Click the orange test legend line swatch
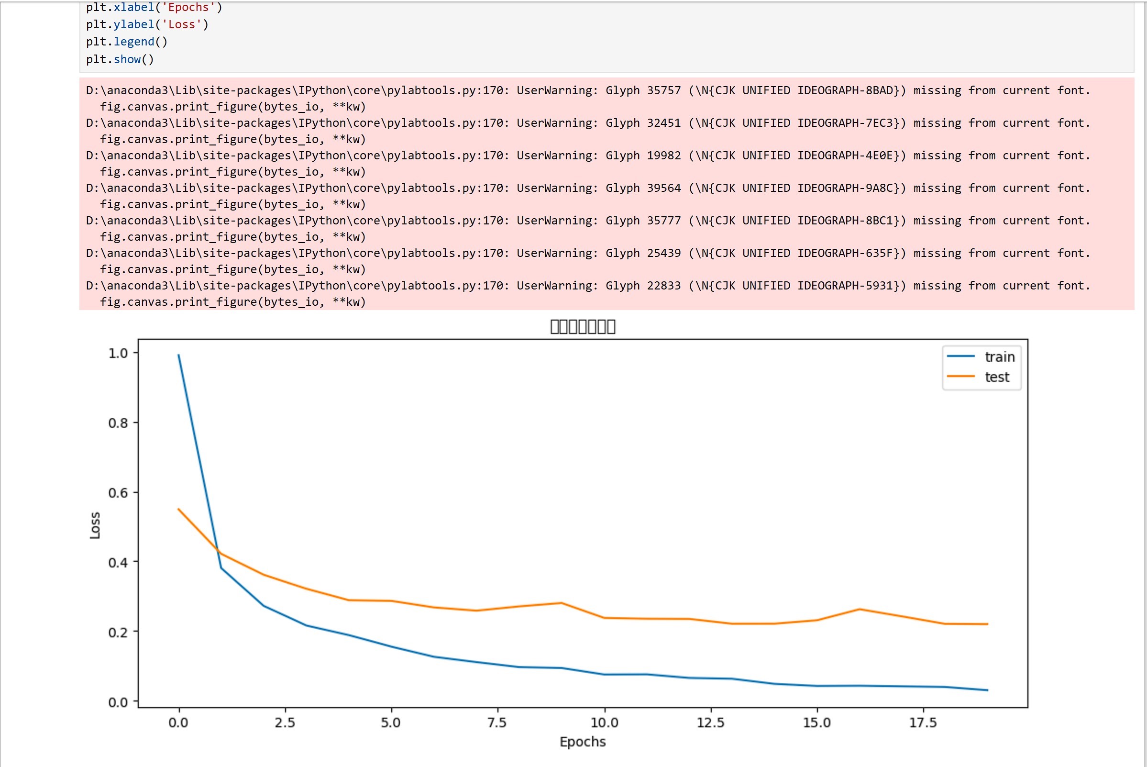The width and height of the screenshot is (1147, 767). pyautogui.click(x=960, y=377)
